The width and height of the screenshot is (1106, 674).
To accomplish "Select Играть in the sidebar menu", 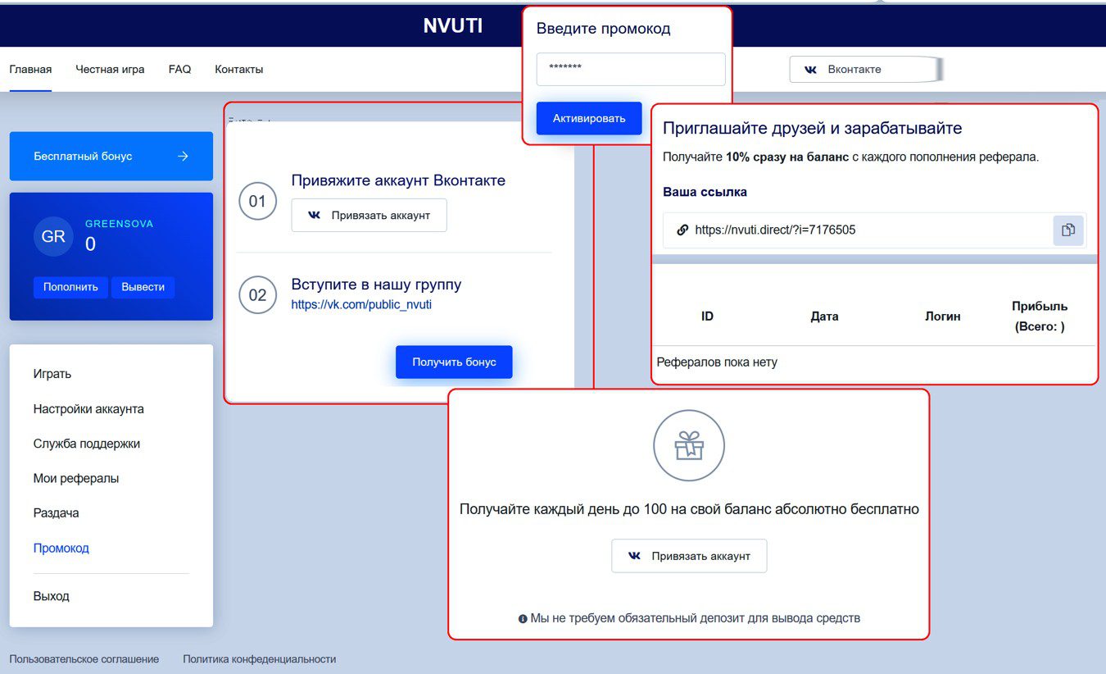I will coord(52,374).
